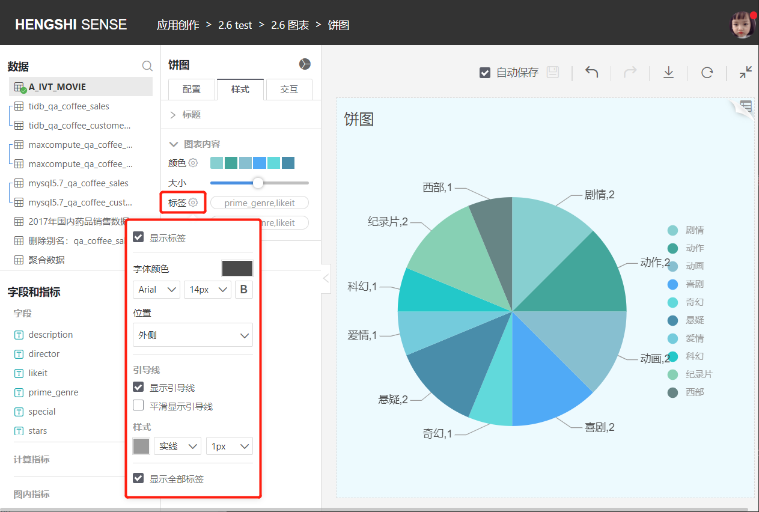Click the guide line color swatch
759x512 pixels.
[x=141, y=446]
